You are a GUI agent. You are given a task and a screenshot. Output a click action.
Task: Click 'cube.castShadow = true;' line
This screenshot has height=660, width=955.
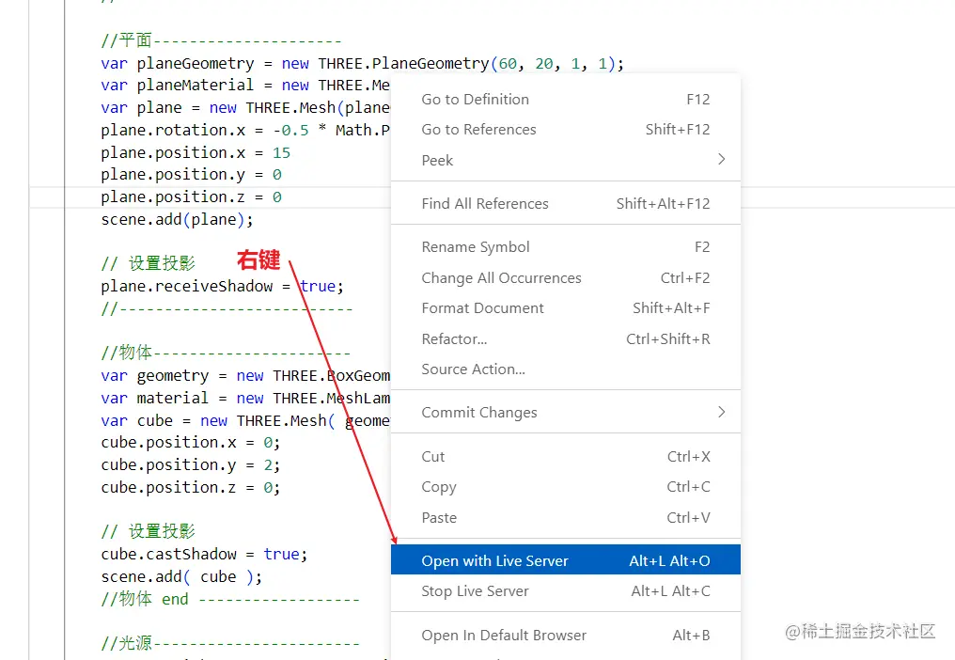pos(204,554)
